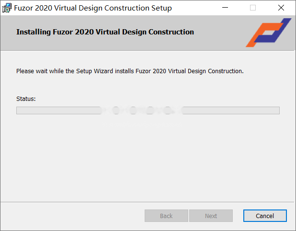Image resolution: width=296 pixels, height=231 pixels.
Task: Click the "Status:" label
Action: 26,99
